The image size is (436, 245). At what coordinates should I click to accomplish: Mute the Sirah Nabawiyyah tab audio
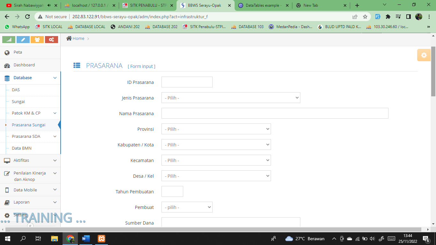(49, 5)
